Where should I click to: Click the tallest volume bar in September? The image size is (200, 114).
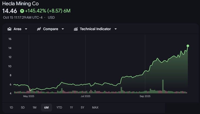(x=163, y=86)
